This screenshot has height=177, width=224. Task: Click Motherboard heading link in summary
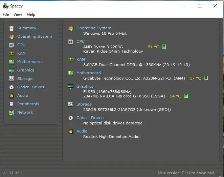(x=89, y=73)
